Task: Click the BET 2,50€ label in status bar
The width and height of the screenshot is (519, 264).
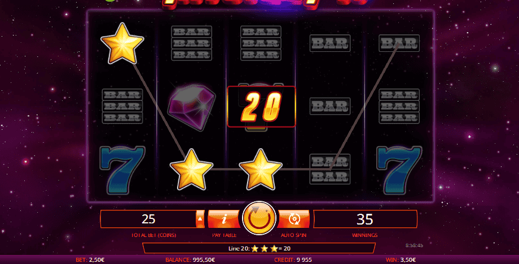Action: coord(90,260)
